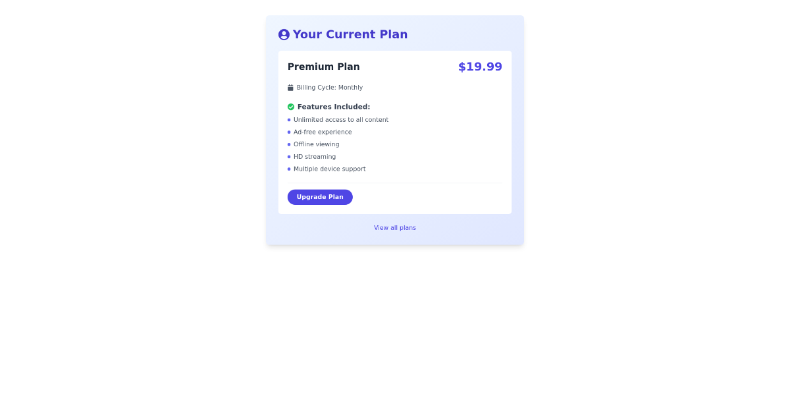Select the Premium Plan title
This screenshot has width=790, height=415.
(323, 66)
